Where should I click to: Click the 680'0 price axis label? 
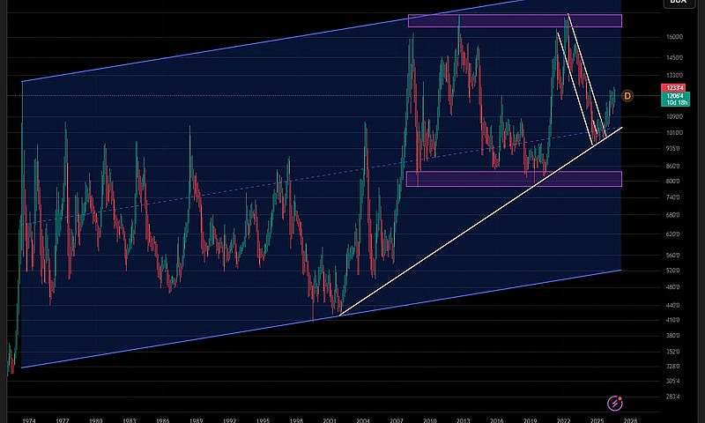[673, 215]
